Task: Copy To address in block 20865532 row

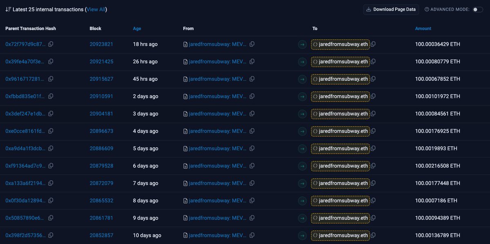Action: (x=373, y=201)
